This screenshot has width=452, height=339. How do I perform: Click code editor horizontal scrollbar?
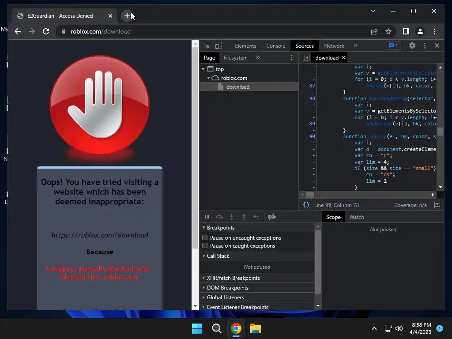368,195
